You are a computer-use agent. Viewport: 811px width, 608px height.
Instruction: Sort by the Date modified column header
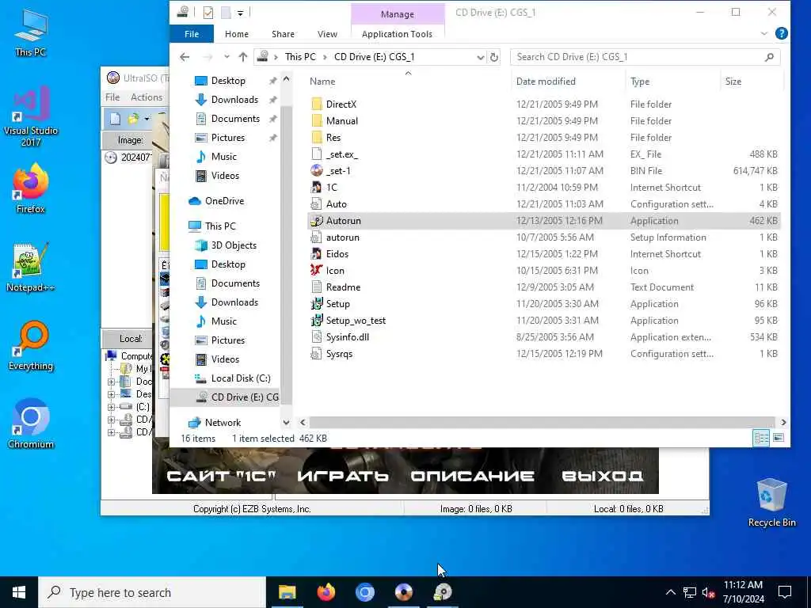(546, 82)
